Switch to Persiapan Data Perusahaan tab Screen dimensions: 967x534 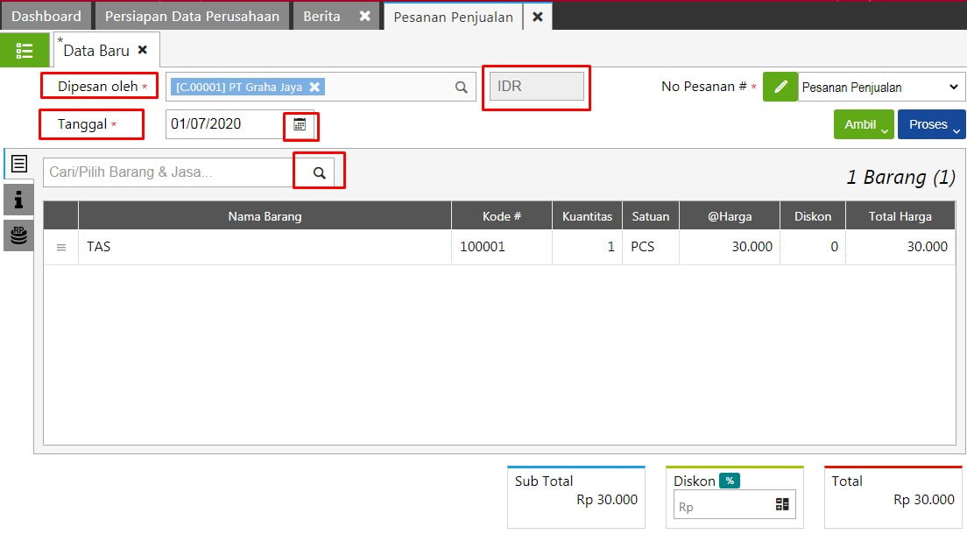point(192,16)
